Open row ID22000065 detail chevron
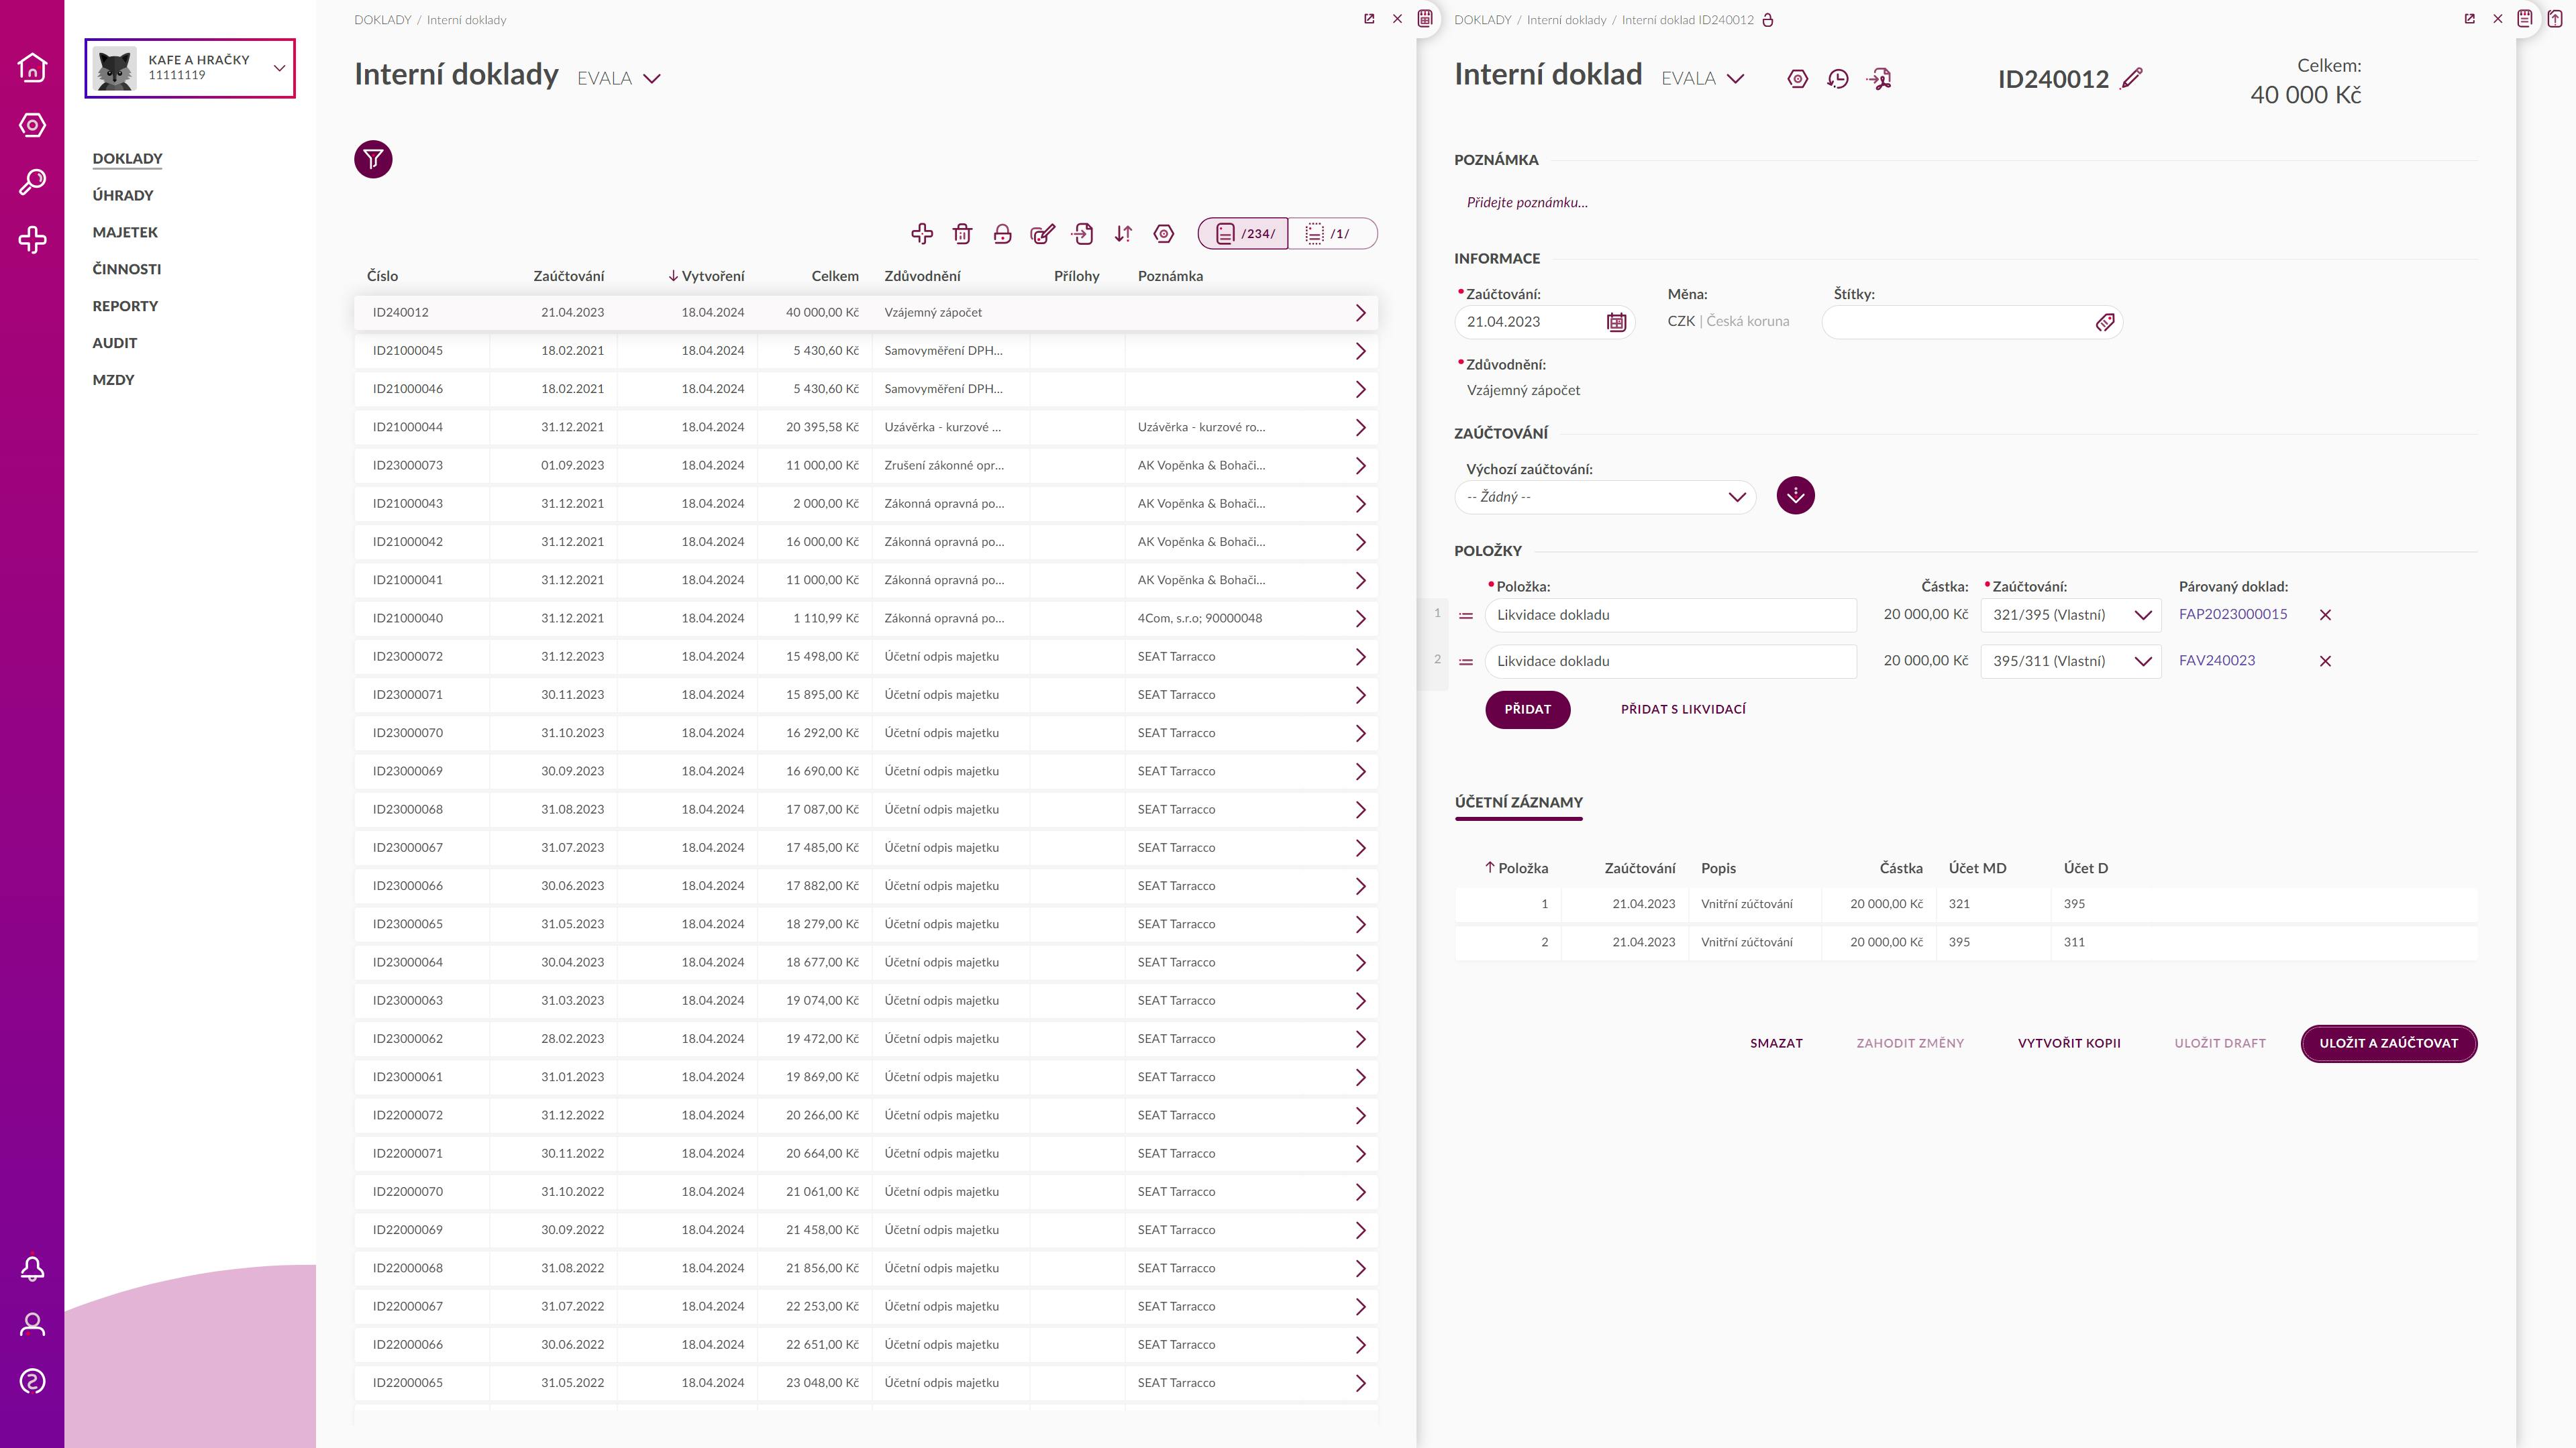This screenshot has height=1448, width=2576. click(x=1360, y=1383)
